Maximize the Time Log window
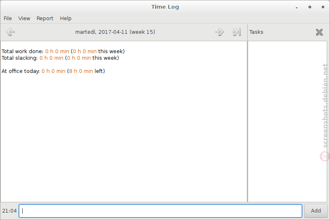 pos(310,7)
